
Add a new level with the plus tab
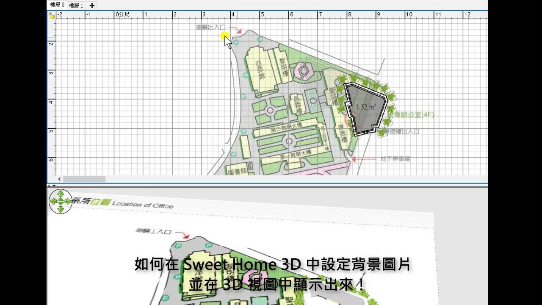pos(92,6)
